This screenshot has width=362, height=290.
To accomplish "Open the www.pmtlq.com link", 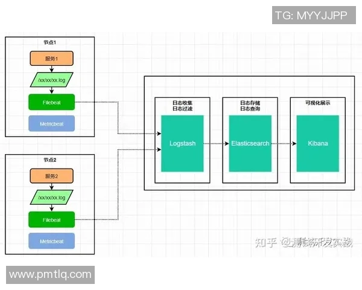I will [50, 275].
